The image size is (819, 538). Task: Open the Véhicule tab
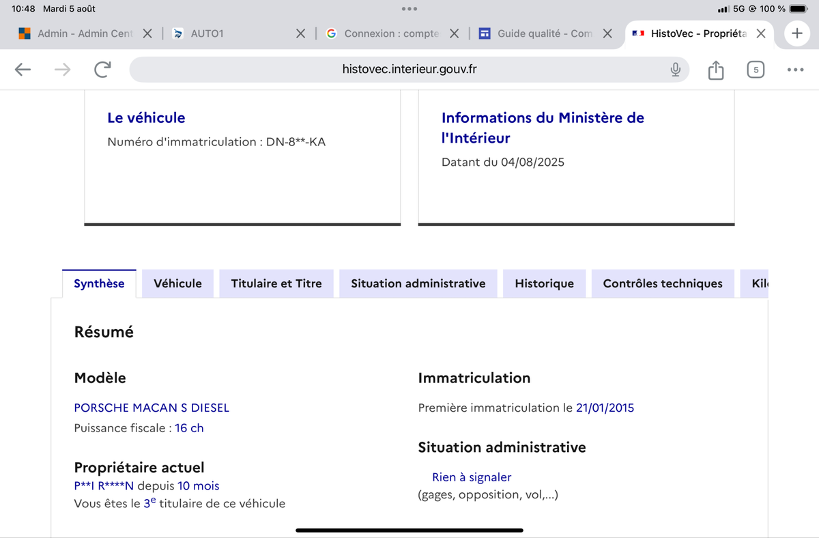(177, 283)
